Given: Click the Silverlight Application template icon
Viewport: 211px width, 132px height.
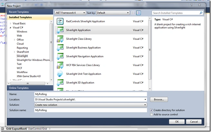Looking at the screenshot, I should pos(60,30).
